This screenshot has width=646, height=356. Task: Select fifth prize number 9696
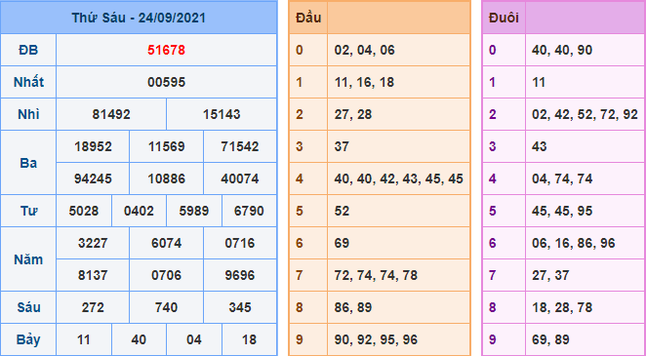point(240,275)
